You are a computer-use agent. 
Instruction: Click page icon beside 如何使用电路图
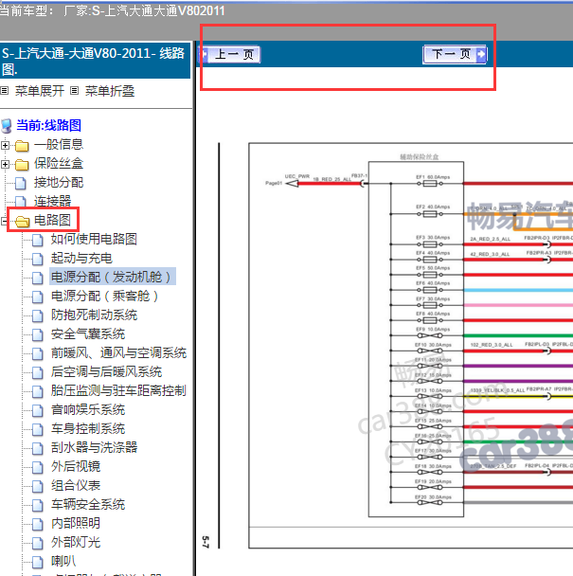(38, 241)
